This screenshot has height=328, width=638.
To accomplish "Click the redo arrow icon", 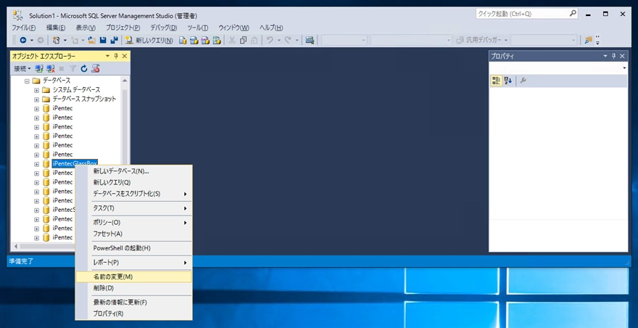I will point(288,40).
